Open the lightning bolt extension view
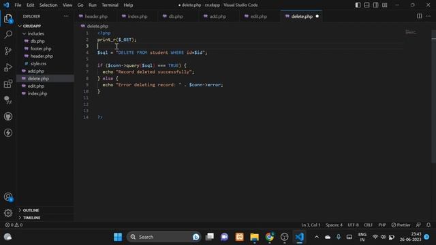The width and height of the screenshot is (436, 245). click(x=8, y=133)
